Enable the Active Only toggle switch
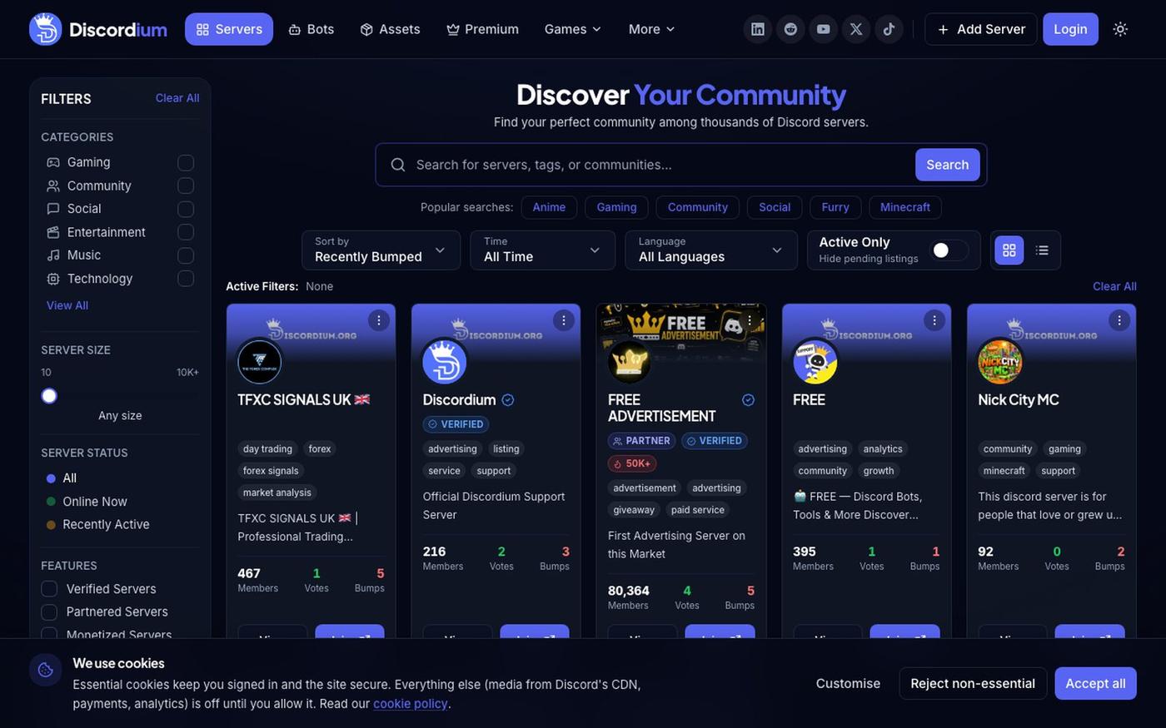Viewport: 1166px width, 728px height. pyautogui.click(x=949, y=250)
